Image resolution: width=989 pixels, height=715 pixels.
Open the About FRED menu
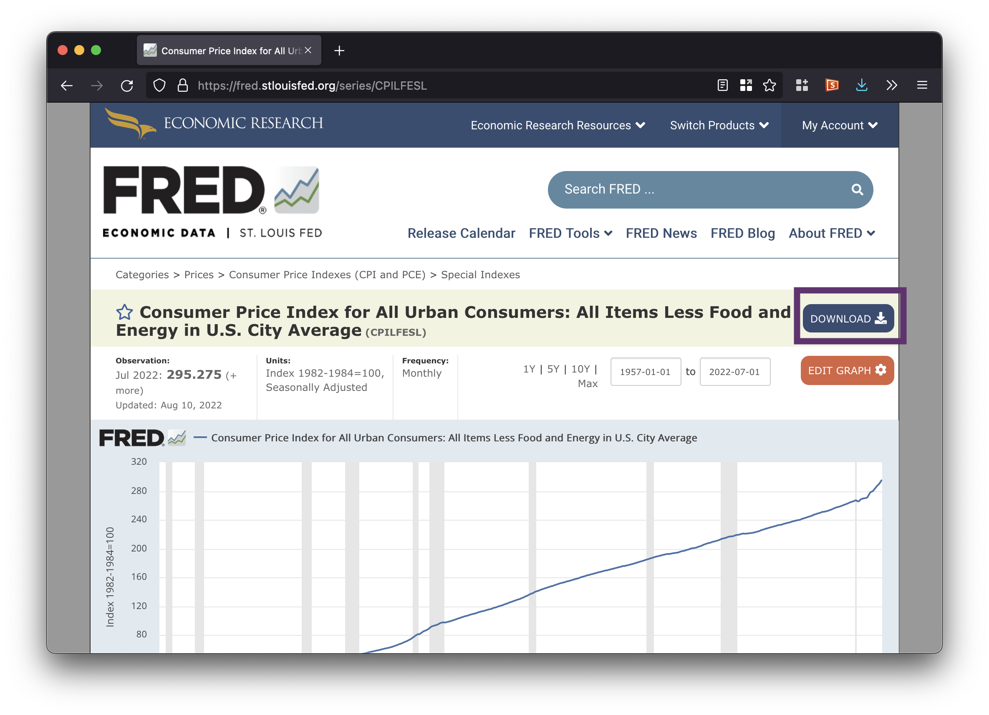pos(831,233)
